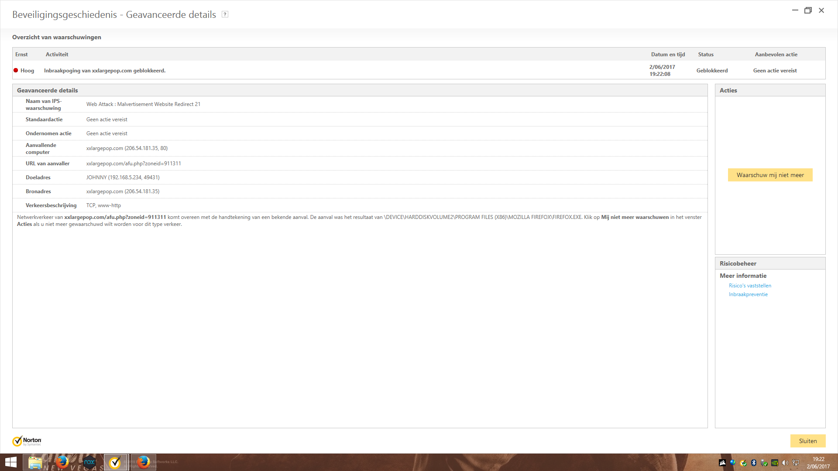Click 'Web Attack : Malvertisement Website Redirect 21'
Viewport: 838px width, 471px height.
(x=143, y=104)
